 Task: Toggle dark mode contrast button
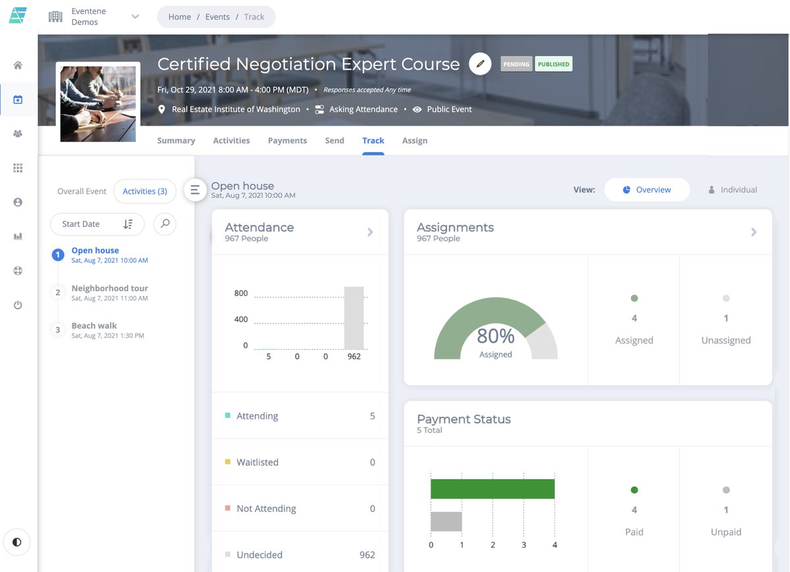point(16,542)
